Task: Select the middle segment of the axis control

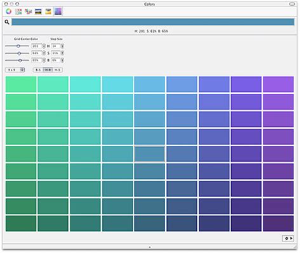Action: tap(48, 70)
